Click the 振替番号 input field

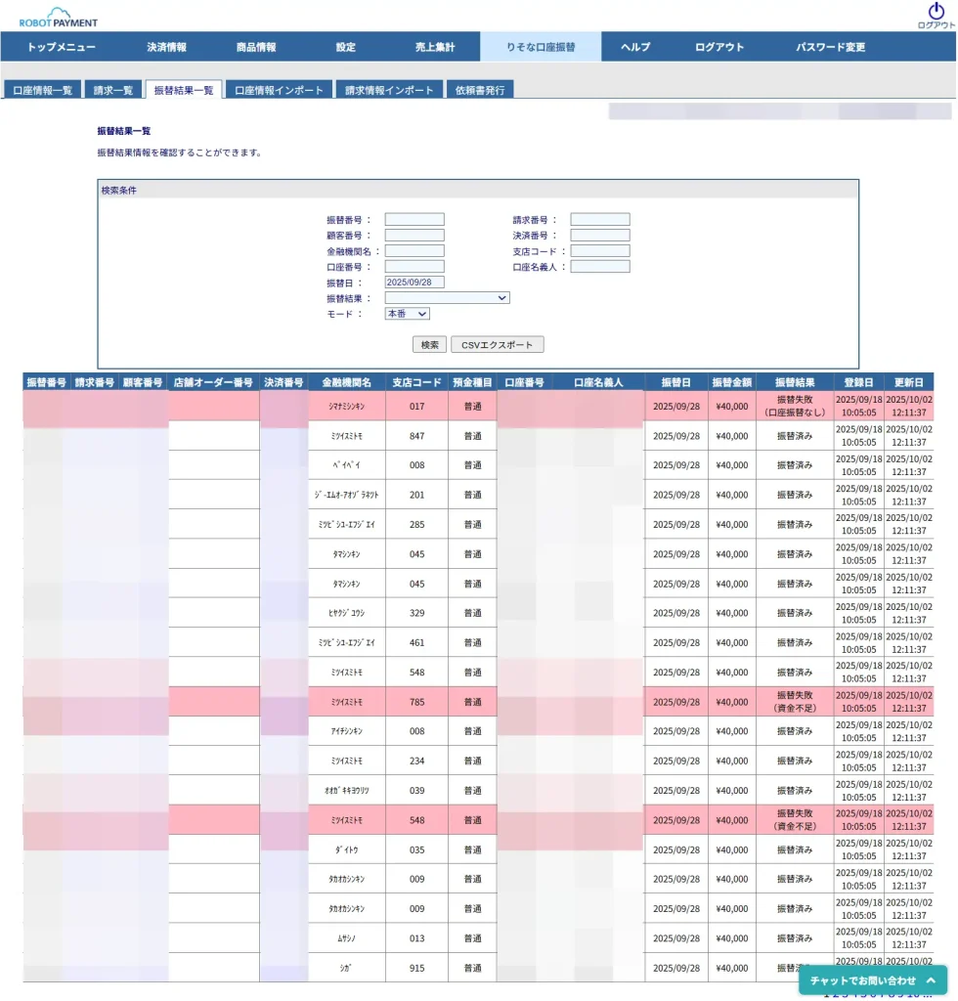(x=414, y=220)
